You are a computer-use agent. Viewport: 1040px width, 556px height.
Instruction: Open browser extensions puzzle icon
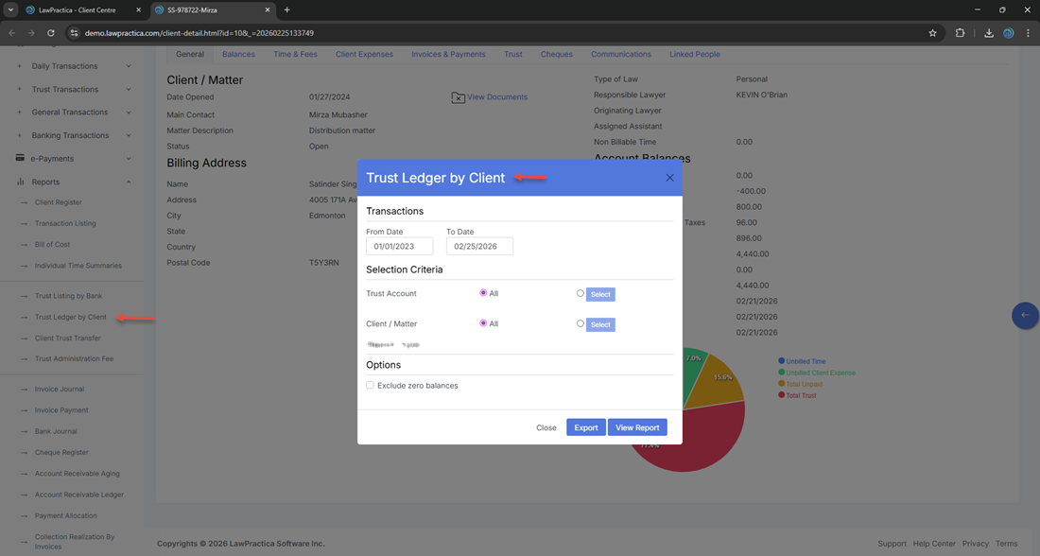click(x=961, y=33)
